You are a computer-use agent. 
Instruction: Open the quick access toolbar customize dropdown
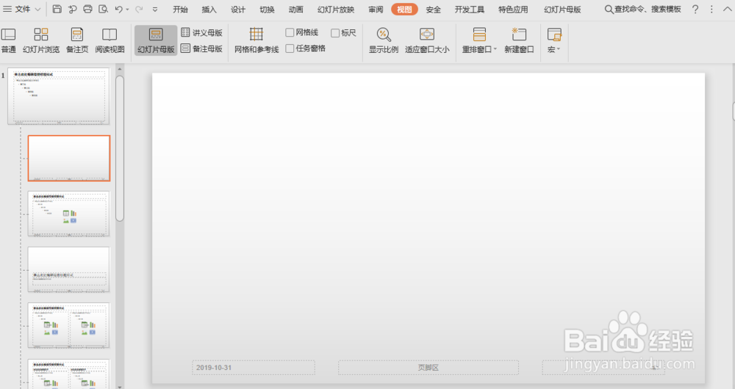[x=155, y=10]
